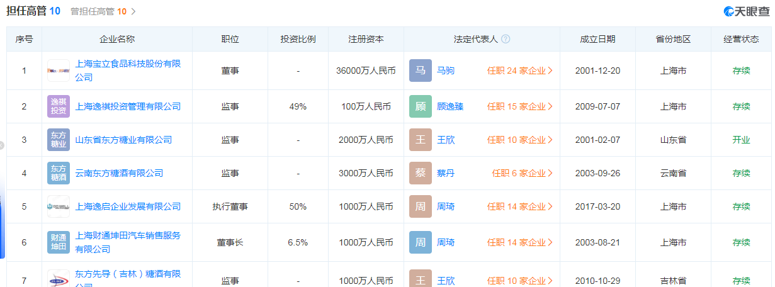Click the 云南省 region cell
This screenshot has height=287, width=775.
pos(673,173)
